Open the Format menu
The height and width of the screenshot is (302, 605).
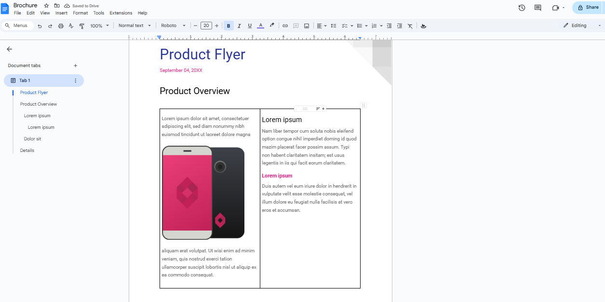(80, 13)
